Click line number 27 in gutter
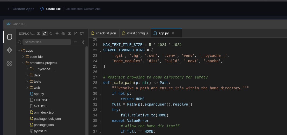 pos(95,77)
